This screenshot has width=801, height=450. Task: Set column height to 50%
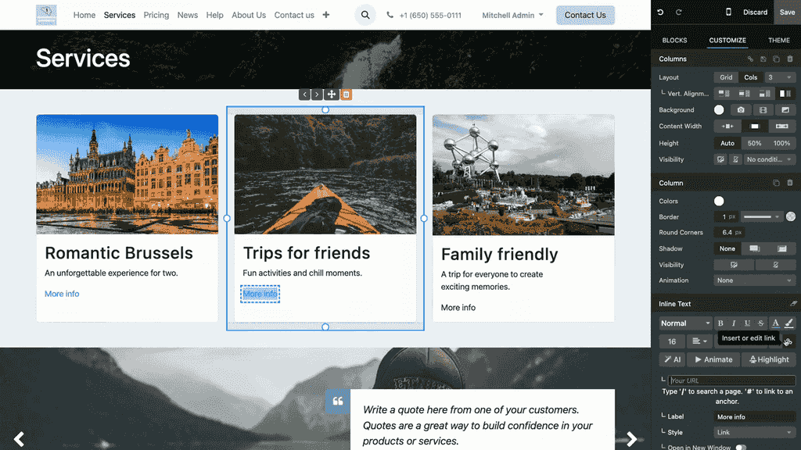(x=754, y=144)
